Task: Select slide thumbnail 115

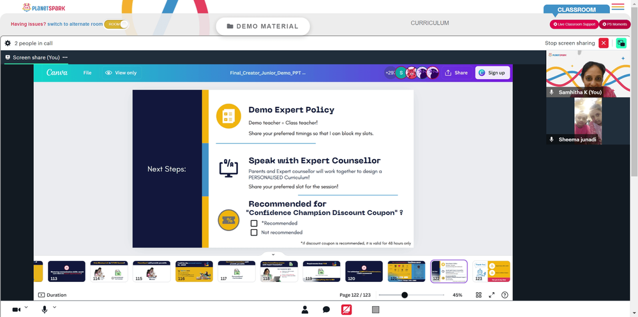Action: (x=151, y=272)
